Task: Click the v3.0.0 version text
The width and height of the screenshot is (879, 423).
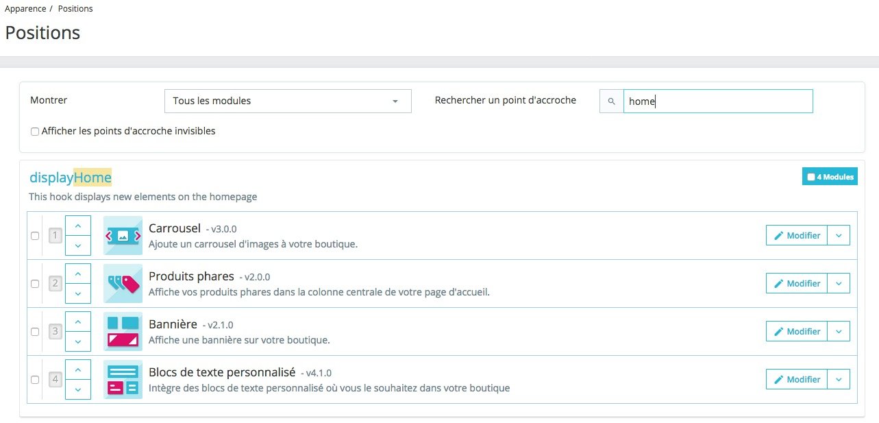Action: click(224, 230)
